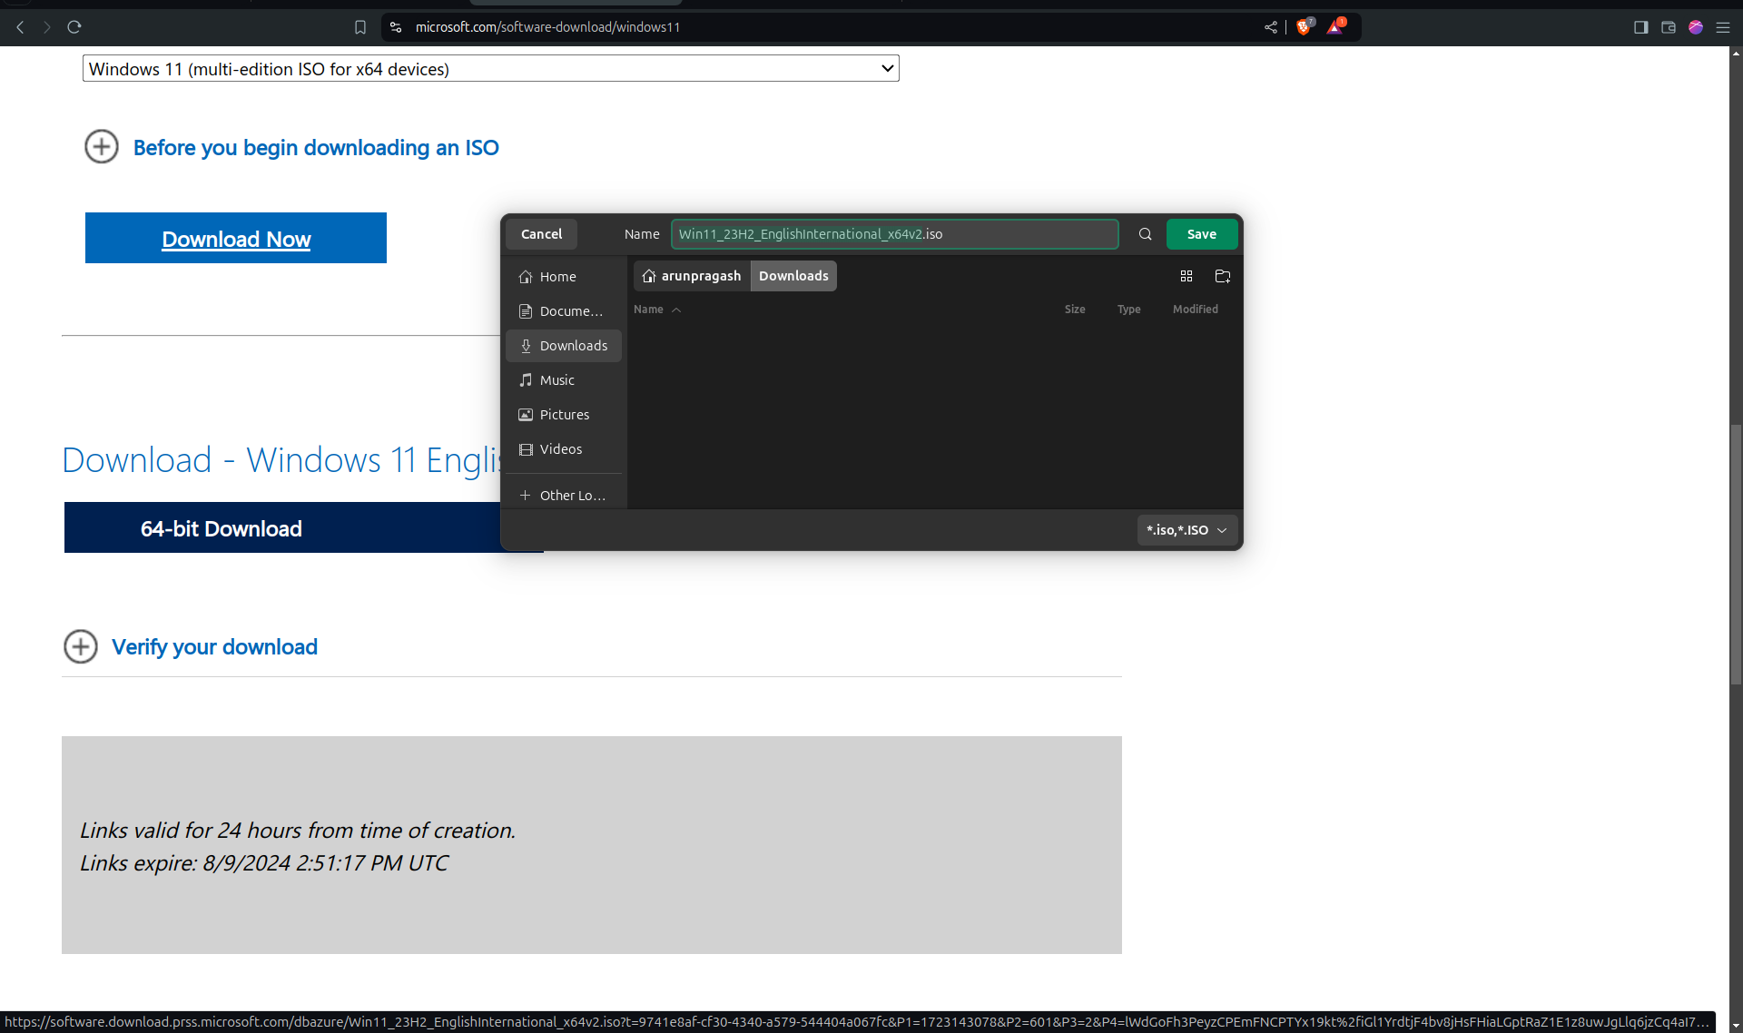Click Downloads path bar segment
Viewport: 1743px width, 1033px height.
tap(793, 276)
